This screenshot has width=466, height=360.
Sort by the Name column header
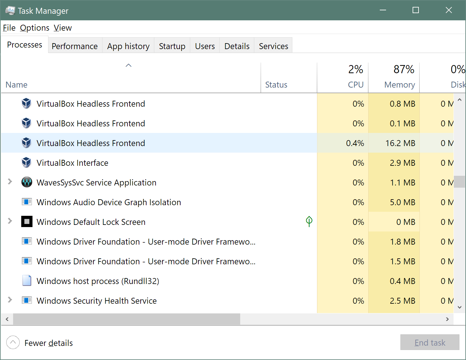131,78
